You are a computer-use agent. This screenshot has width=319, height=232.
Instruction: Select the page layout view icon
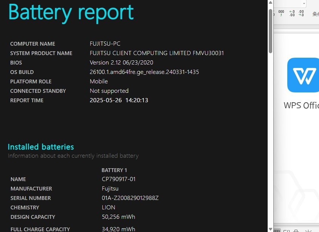coord(287,231)
